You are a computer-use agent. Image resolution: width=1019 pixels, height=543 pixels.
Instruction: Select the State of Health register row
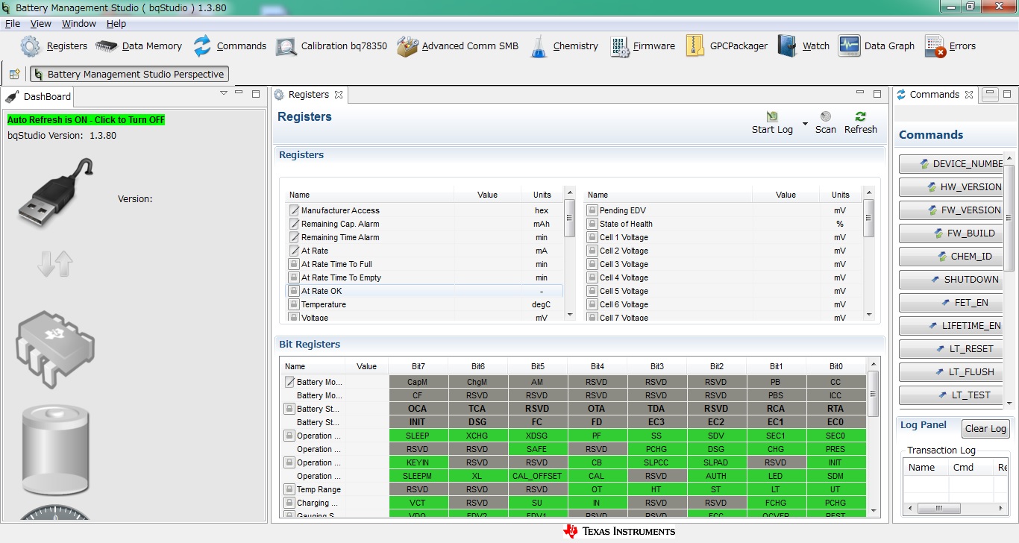[x=722, y=224]
